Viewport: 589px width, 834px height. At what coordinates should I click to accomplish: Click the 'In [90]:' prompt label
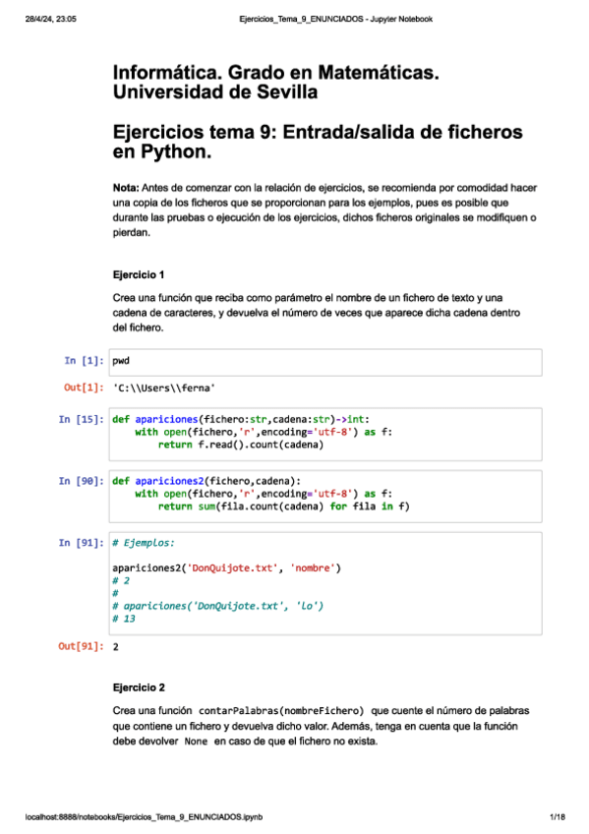click(82, 481)
